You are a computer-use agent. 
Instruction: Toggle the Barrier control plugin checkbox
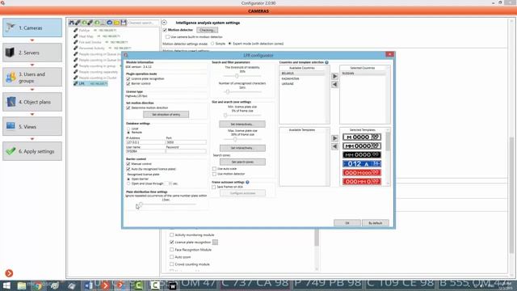(128, 84)
